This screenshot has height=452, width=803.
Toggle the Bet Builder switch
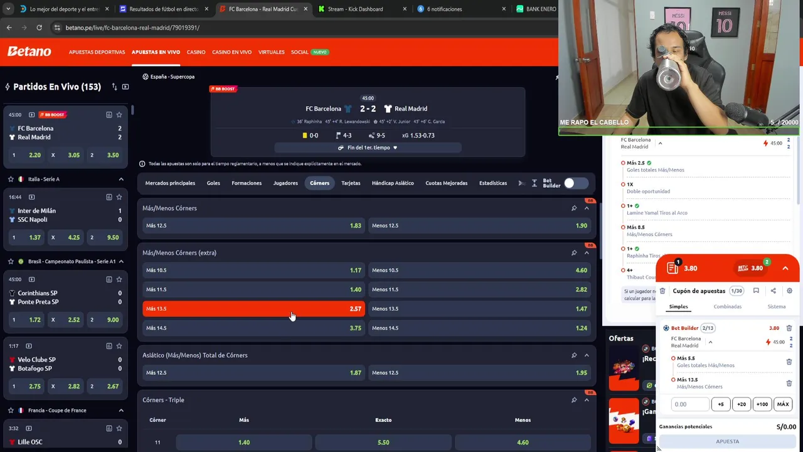(x=575, y=183)
